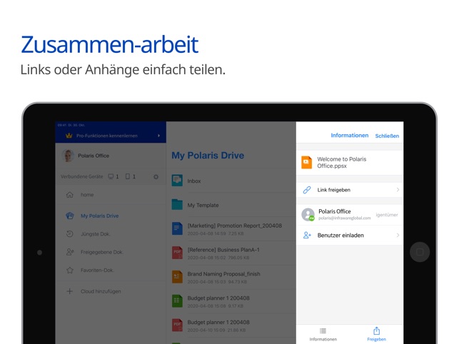
Task: Select the Polaris Office account name in the sidebar
Action: [x=94, y=156]
